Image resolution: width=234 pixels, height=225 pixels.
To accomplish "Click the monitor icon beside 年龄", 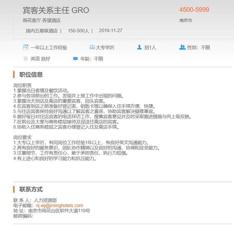I will (x=75, y=59).
